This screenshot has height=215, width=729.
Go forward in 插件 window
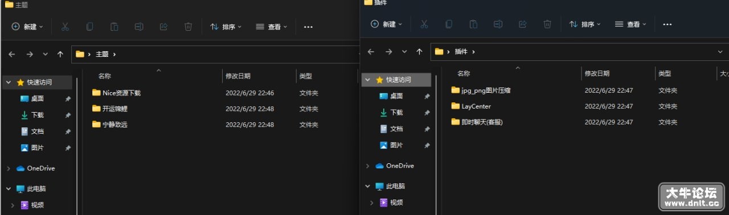[x=389, y=51]
